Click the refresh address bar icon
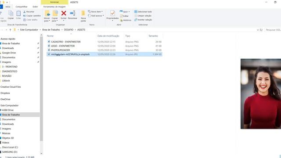The height and width of the screenshot is (158, 281). [x=261, y=30]
